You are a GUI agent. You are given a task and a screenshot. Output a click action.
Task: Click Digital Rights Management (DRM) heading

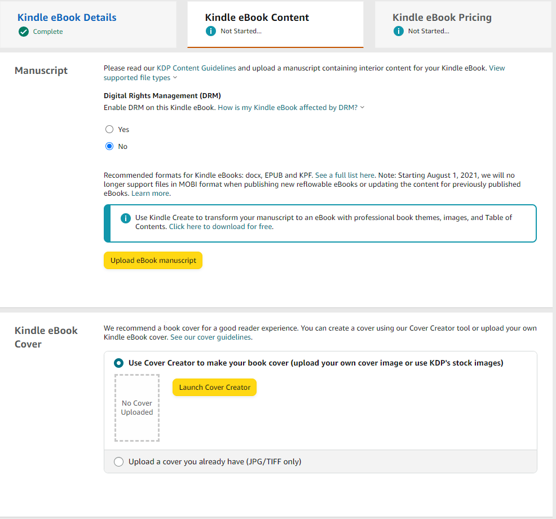162,96
